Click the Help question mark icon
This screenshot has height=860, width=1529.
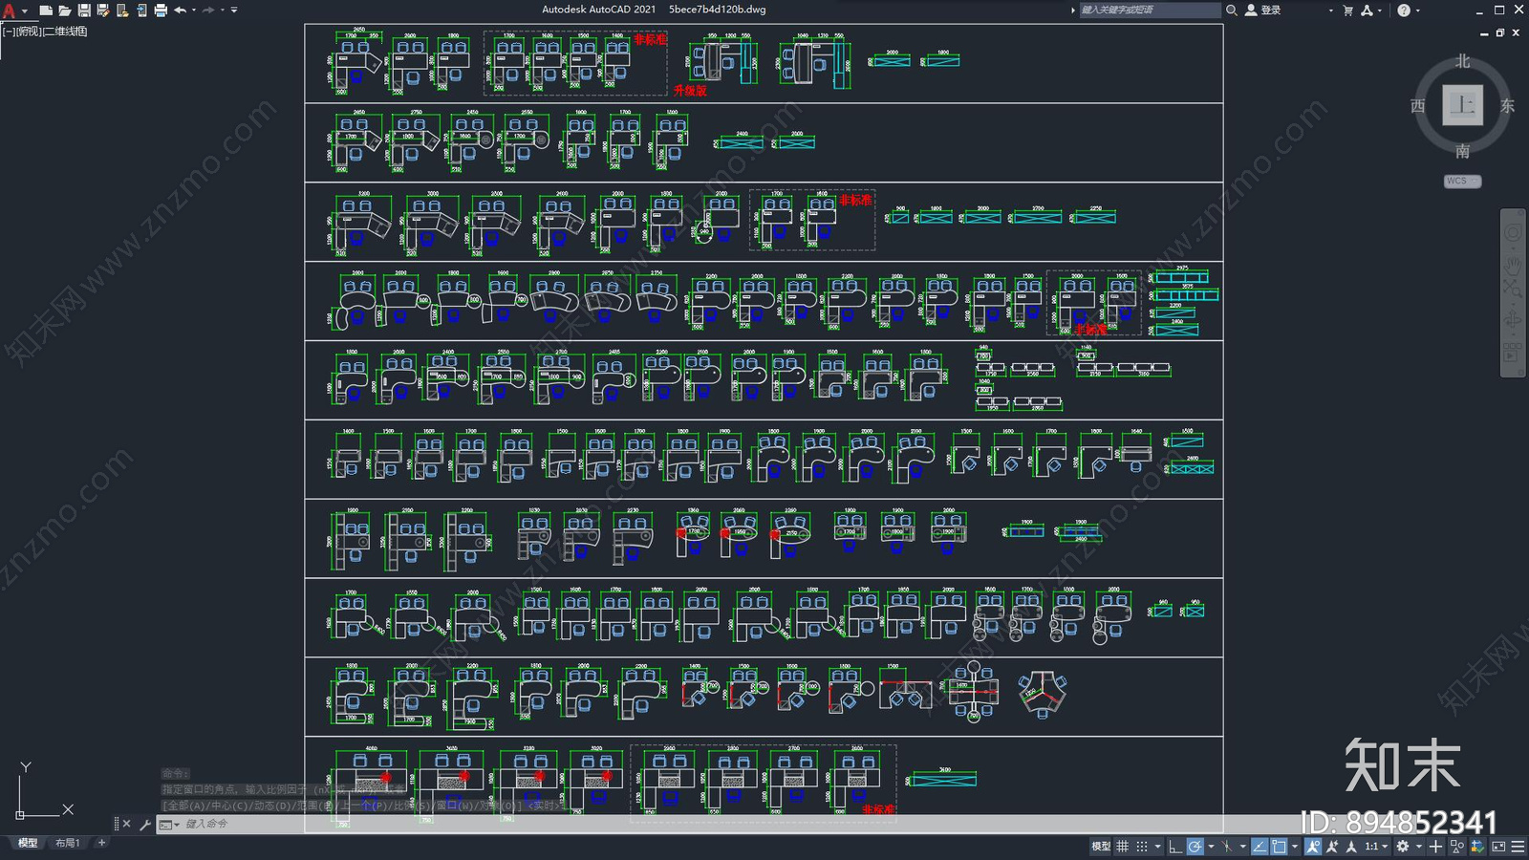(x=1404, y=11)
